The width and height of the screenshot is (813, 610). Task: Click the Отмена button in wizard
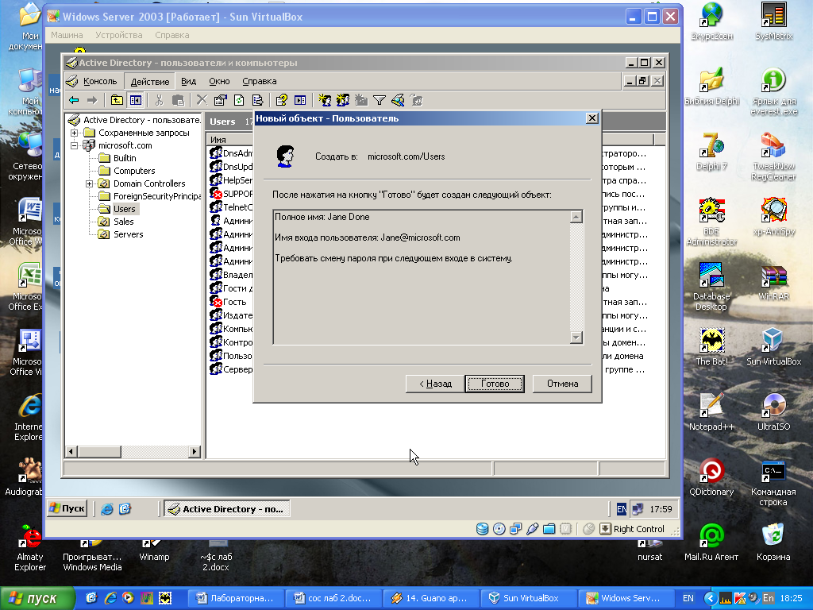(x=562, y=384)
